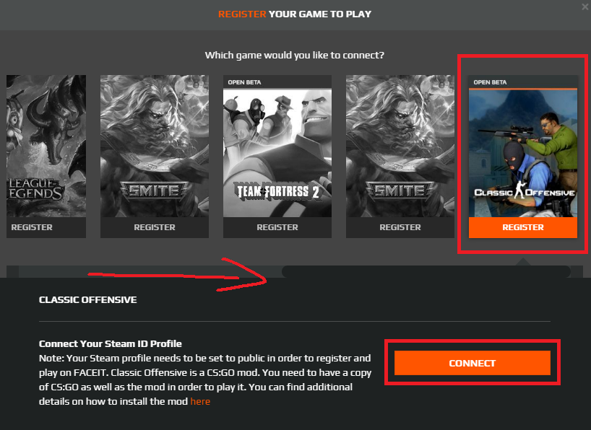Viewport: 591px width, 430px height.
Task: Click the horizontal game list scrollbar thumb
Action: (x=426, y=271)
